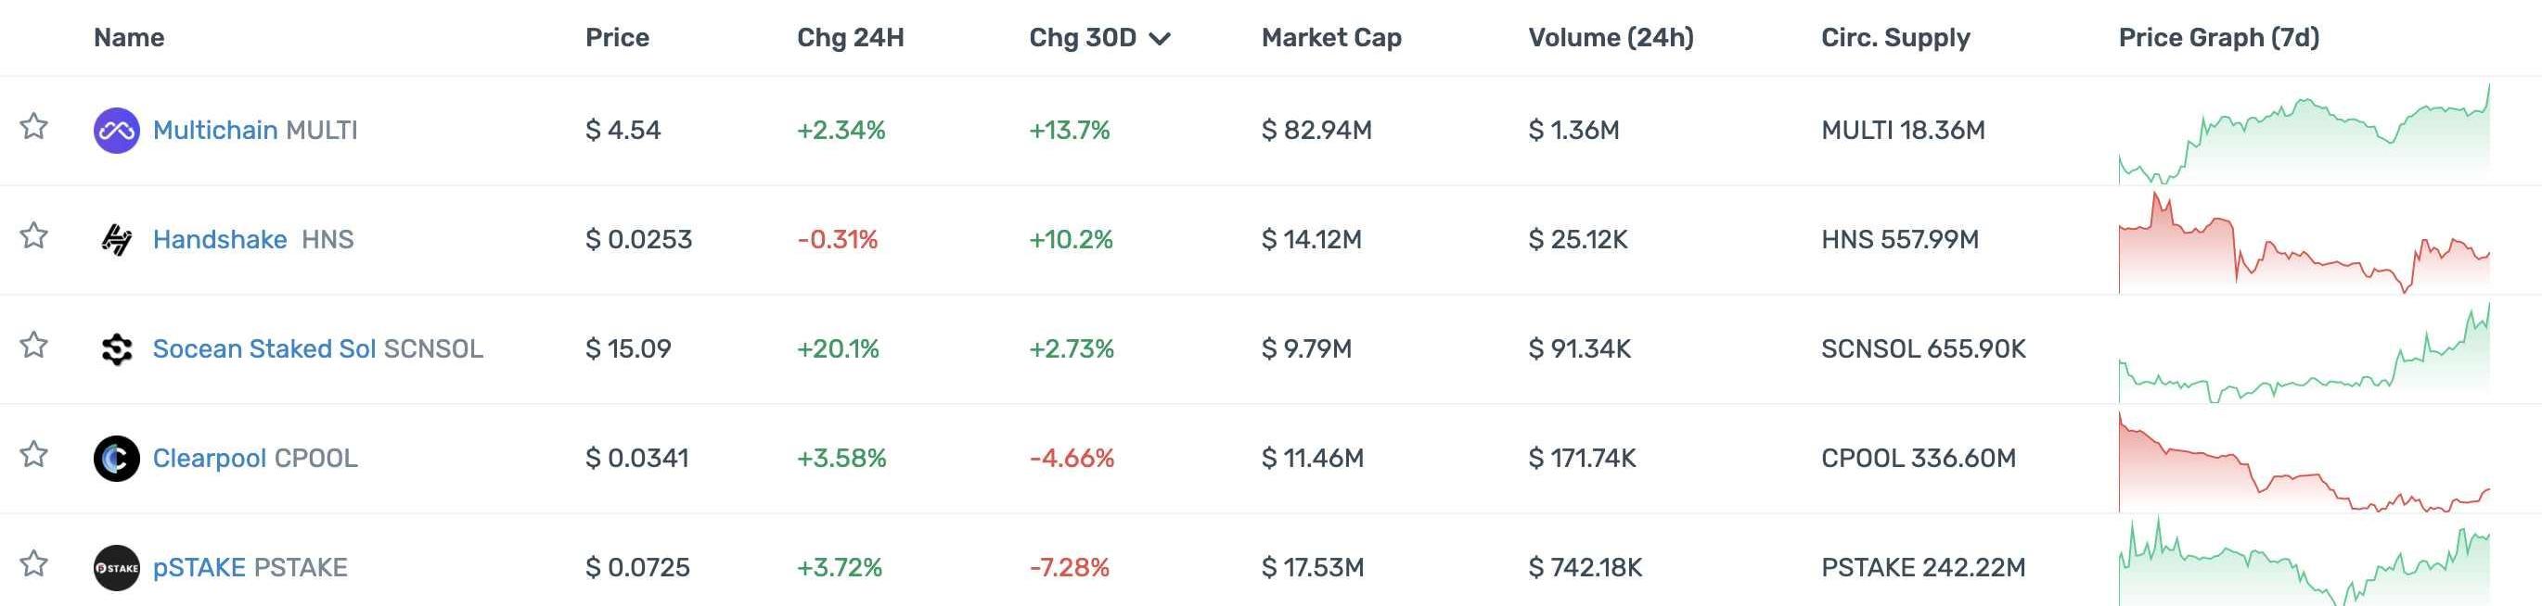Open the pSTAKE coin page link
This screenshot has width=2542, height=606.
[199, 568]
